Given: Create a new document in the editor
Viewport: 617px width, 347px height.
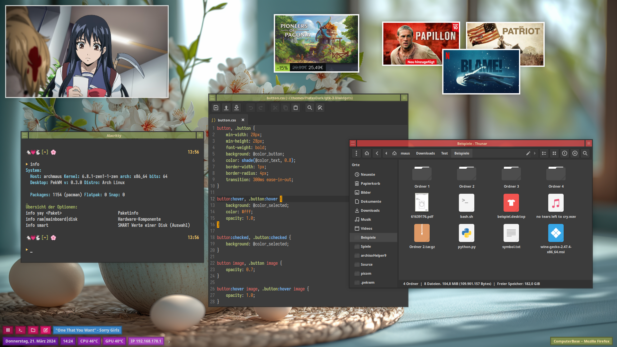Looking at the screenshot, I should coord(216,108).
